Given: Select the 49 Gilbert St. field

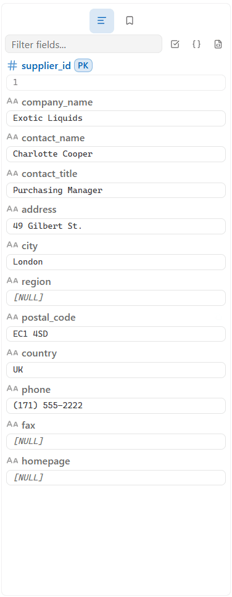Looking at the screenshot, I should tap(116, 226).
